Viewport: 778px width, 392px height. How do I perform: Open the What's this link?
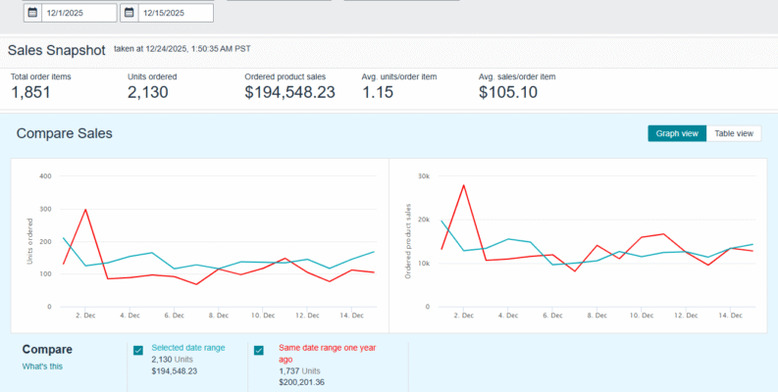43,367
